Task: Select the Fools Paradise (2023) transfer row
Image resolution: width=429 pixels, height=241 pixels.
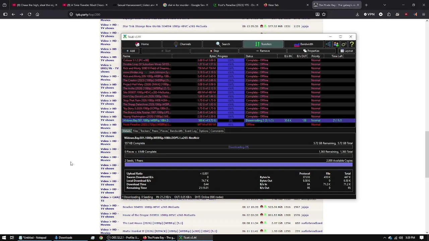Action: (x=239, y=125)
